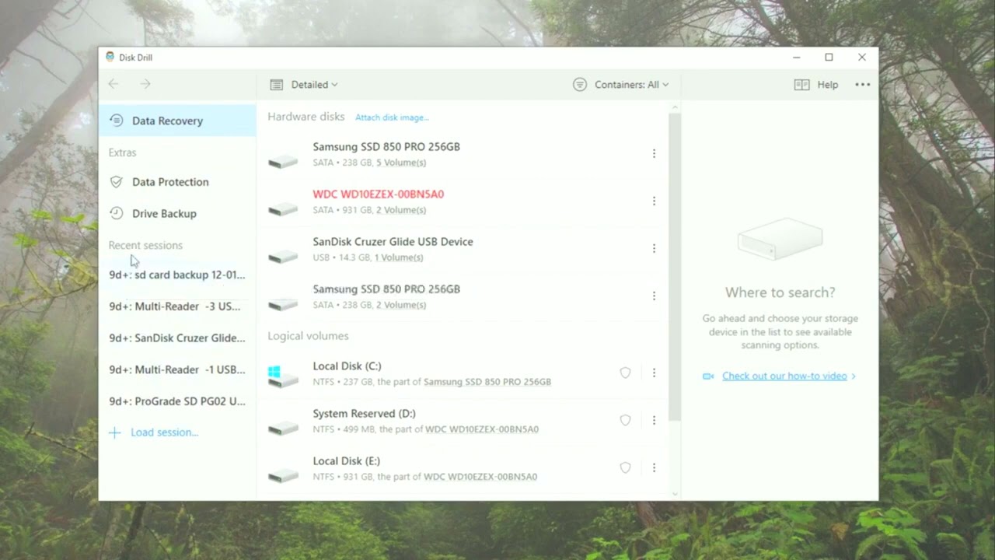Expand the 5 Volume(s) link of Samsung SSD
The width and height of the screenshot is (995, 560).
(x=401, y=163)
